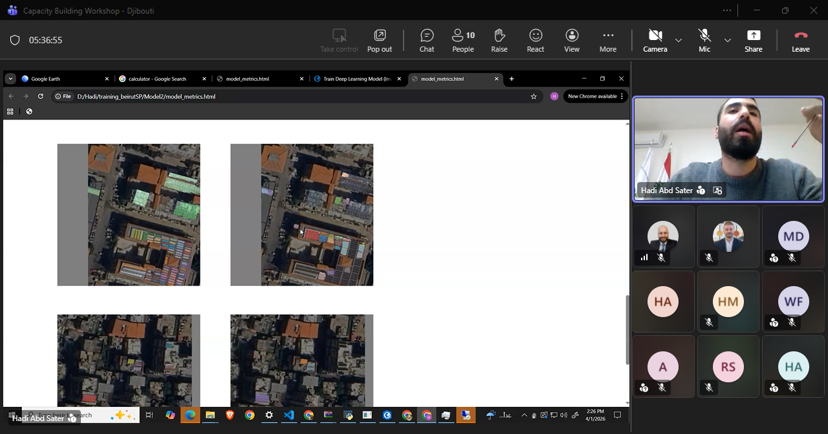Bookmark this page with the star icon

point(534,96)
